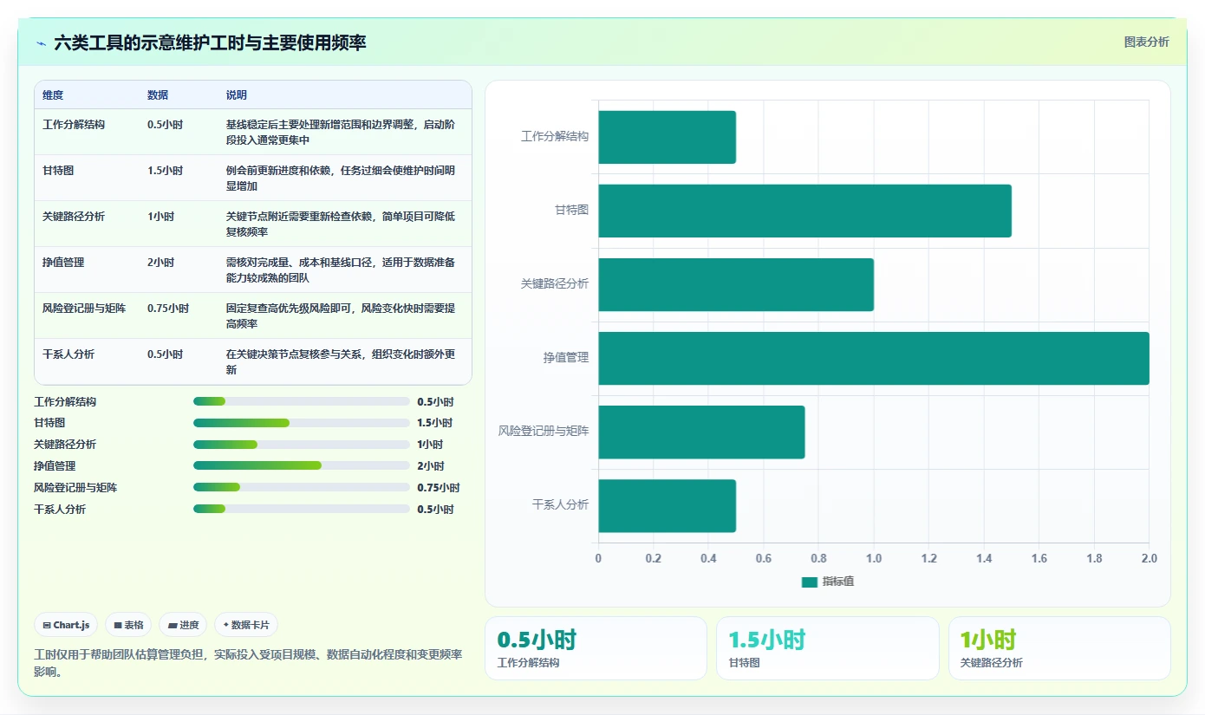Click the 维度 column header
This screenshot has height=715, width=1205.
[x=53, y=95]
